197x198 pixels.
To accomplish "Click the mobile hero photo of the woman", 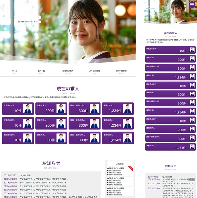I will pyautogui.click(x=170, y=12).
